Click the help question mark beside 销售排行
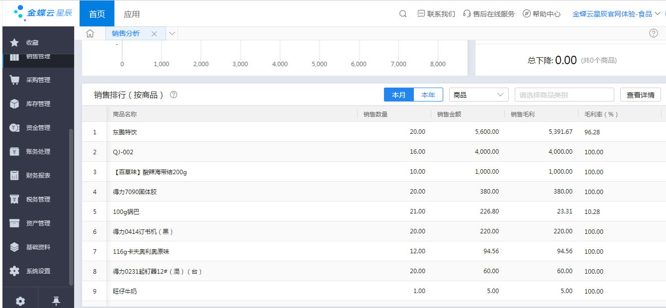This screenshot has width=666, height=308. tap(174, 95)
